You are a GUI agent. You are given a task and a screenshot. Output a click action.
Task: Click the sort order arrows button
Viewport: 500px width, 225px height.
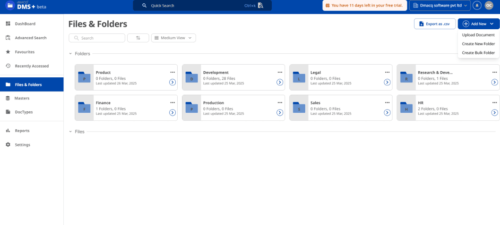coord(138,38)
